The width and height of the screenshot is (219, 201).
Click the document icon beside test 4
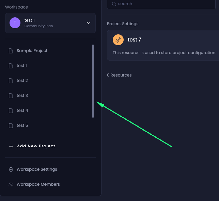coord(11,111)
